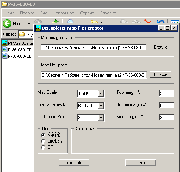Open the Сервис menu
The image size is (180, 172).
pyautogui.click(x=87, y=13)
